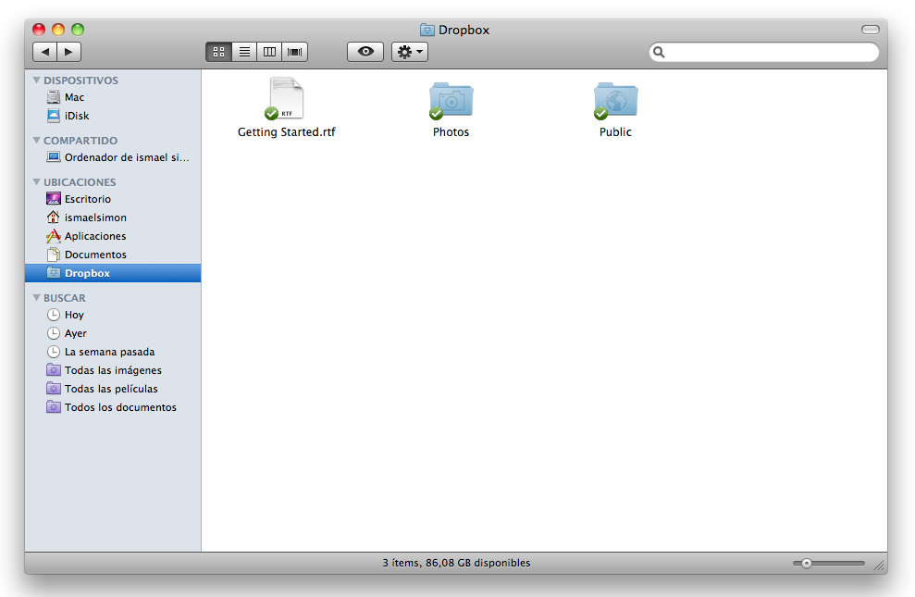The image size is (915, 597).
Task: Open the ismaelsimon home icon
Action: click(53, 218)
